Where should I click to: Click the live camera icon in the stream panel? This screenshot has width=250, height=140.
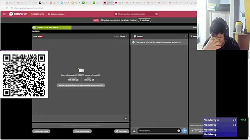[x=81, y=70]
